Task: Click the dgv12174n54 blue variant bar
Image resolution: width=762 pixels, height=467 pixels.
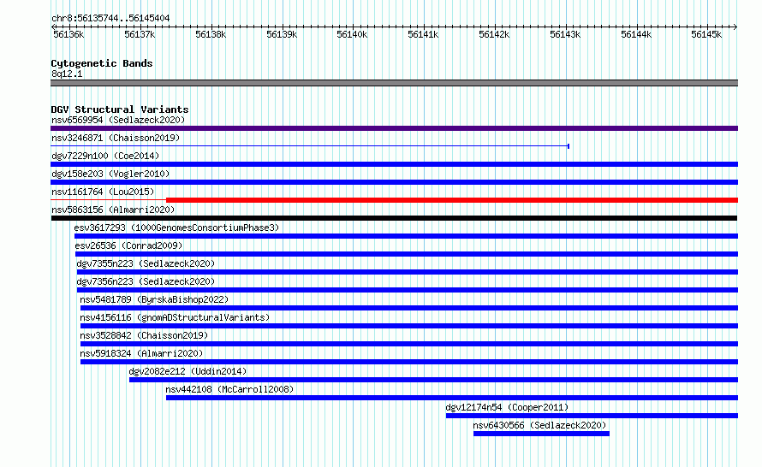Action: 592,416
